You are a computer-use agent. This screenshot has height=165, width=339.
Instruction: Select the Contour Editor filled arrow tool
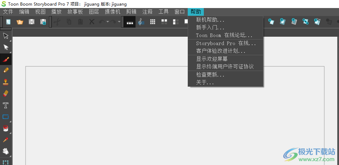point(6,47)
